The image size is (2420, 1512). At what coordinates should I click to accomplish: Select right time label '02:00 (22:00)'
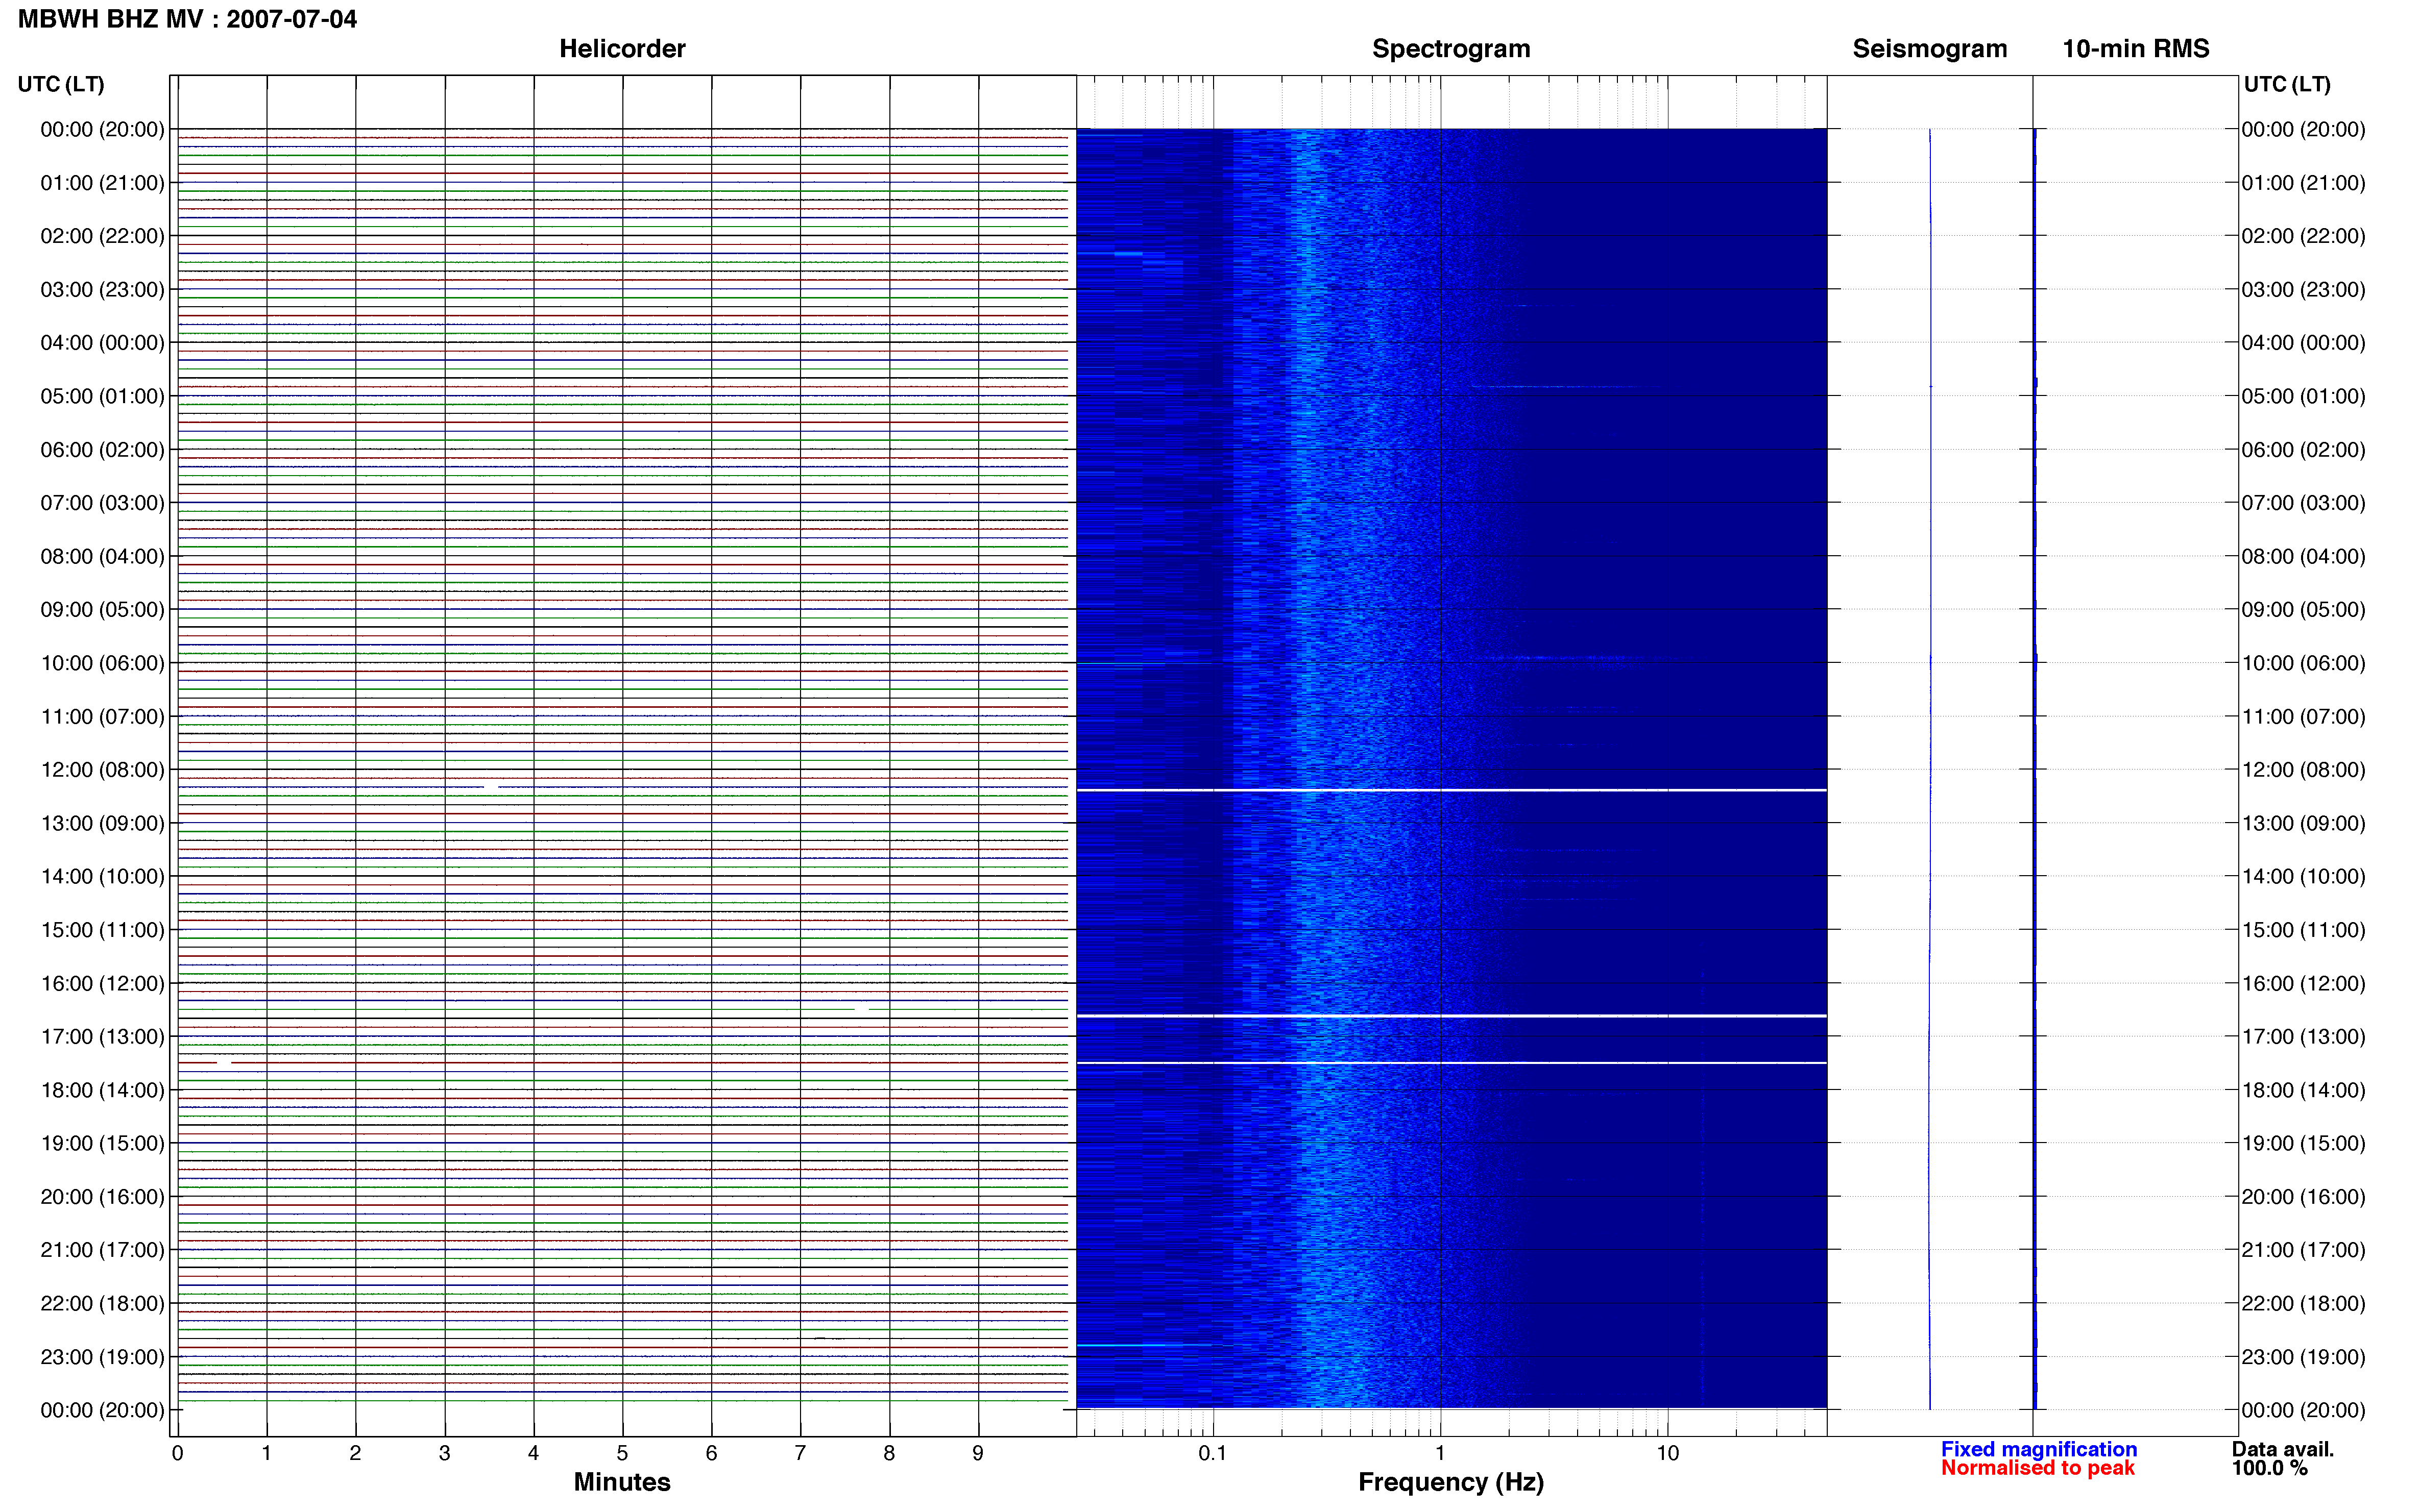coord(2303,236)
